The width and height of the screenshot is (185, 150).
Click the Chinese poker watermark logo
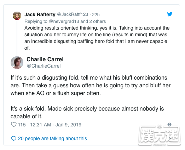pyautogui.click(x=160, y=136)
